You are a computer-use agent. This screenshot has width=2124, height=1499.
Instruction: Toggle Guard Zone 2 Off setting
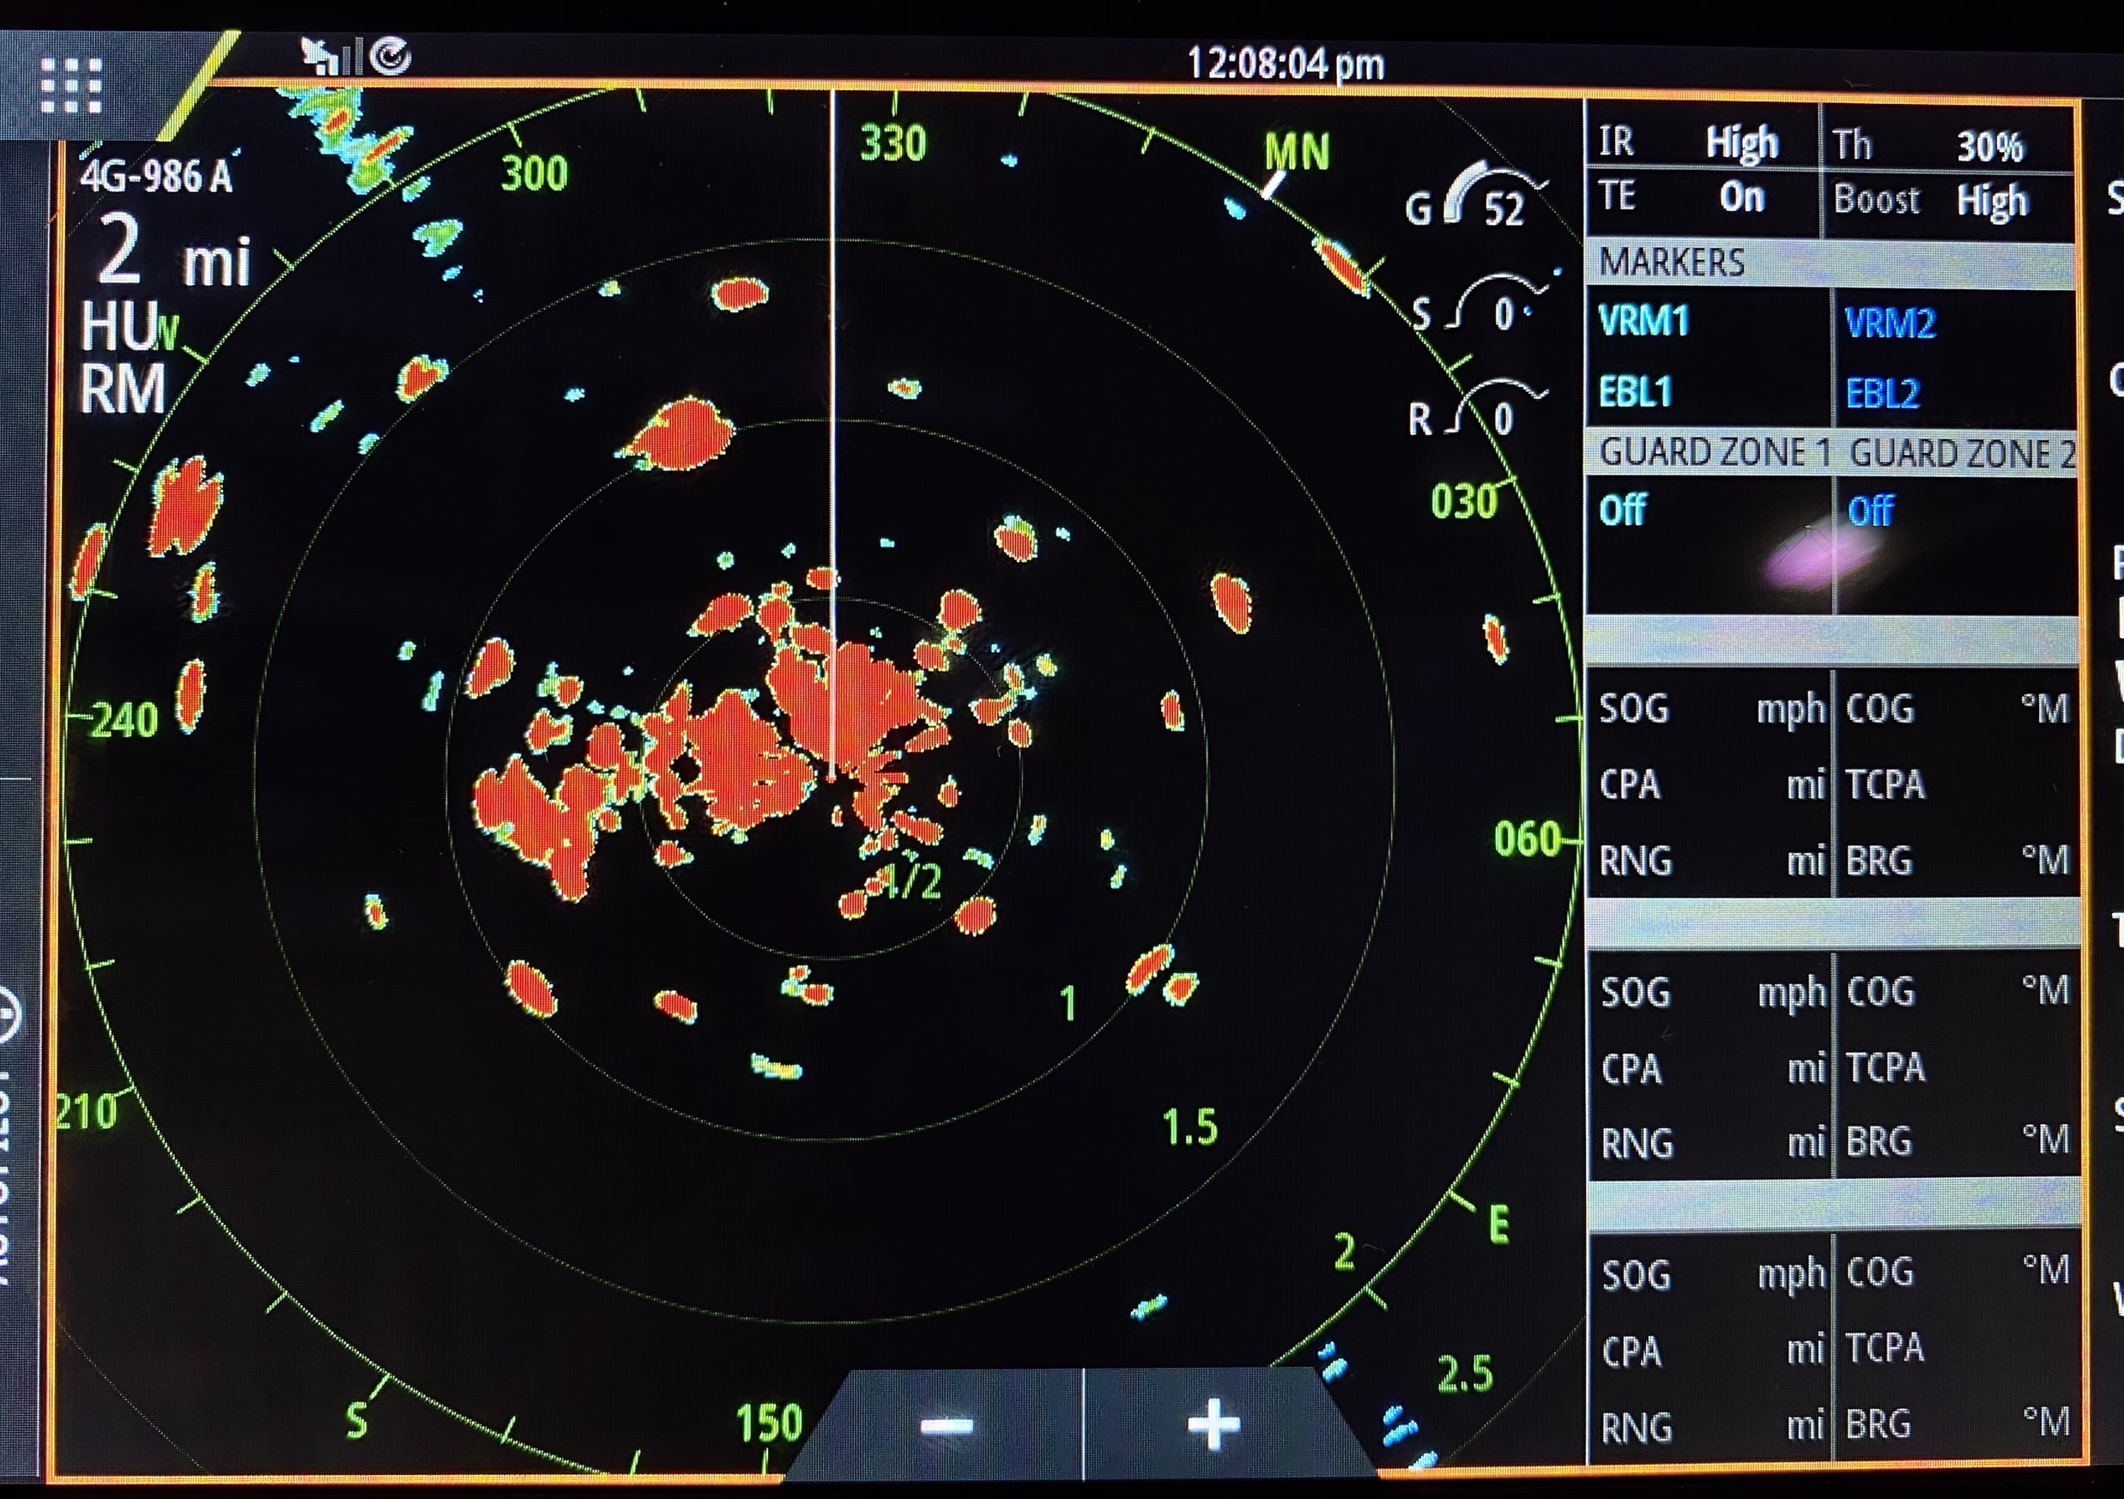click(1871, 510)
